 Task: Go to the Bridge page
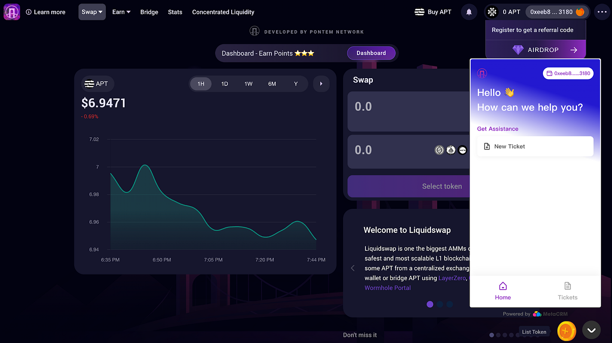[x=149, y=12]
